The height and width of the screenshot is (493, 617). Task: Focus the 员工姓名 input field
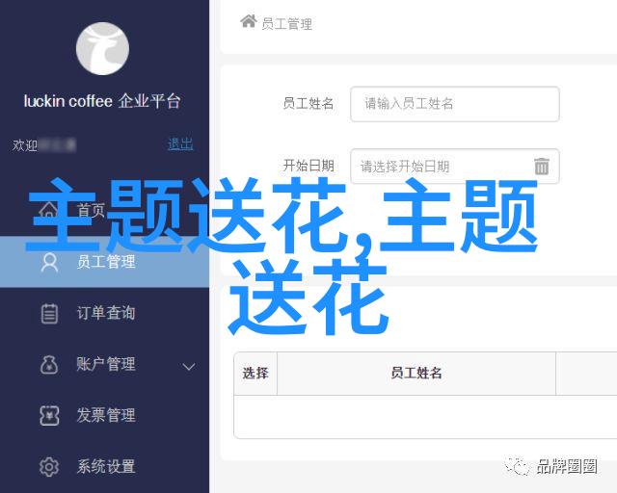[x=455, y=104]
